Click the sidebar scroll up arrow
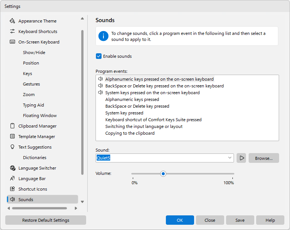 [82, 18]
